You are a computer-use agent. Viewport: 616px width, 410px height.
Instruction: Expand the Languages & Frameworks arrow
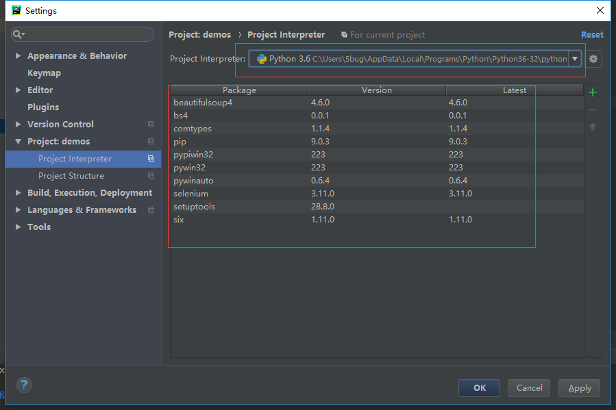click(18, 210)
